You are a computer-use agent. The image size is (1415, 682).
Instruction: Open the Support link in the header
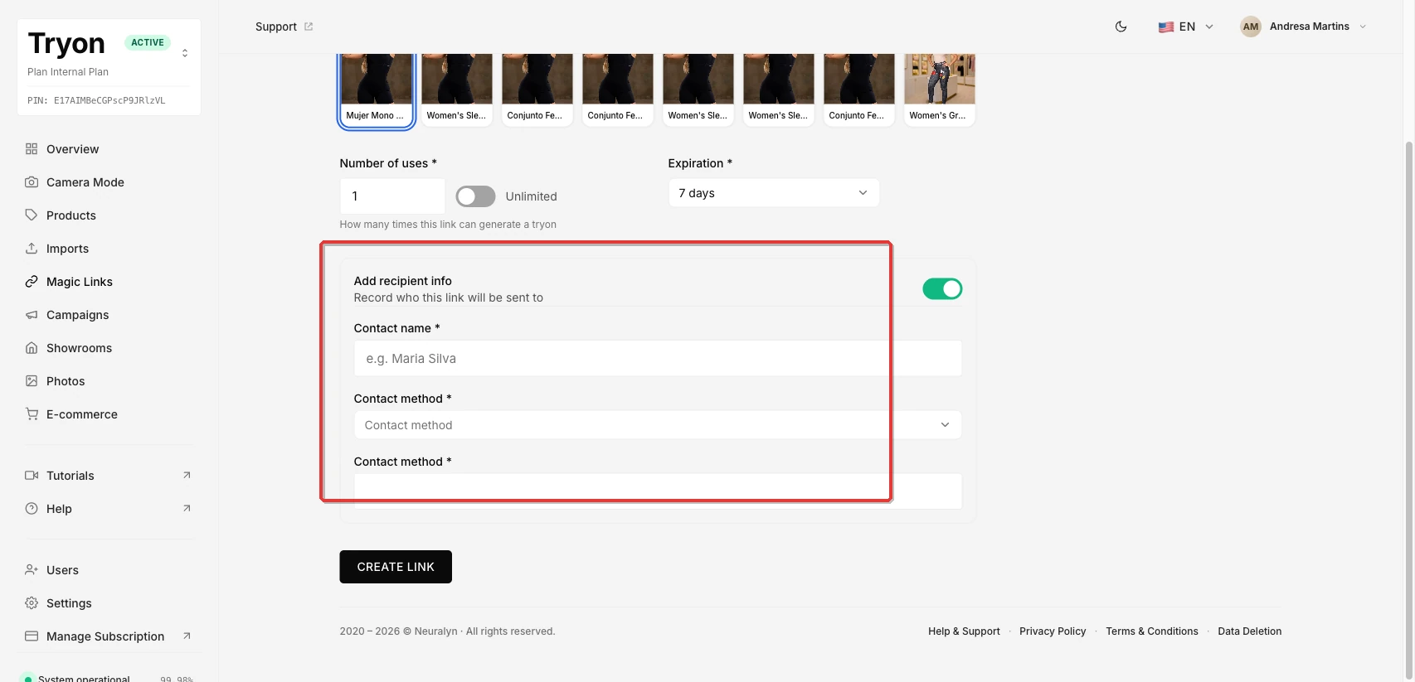[x=284, y=27]
